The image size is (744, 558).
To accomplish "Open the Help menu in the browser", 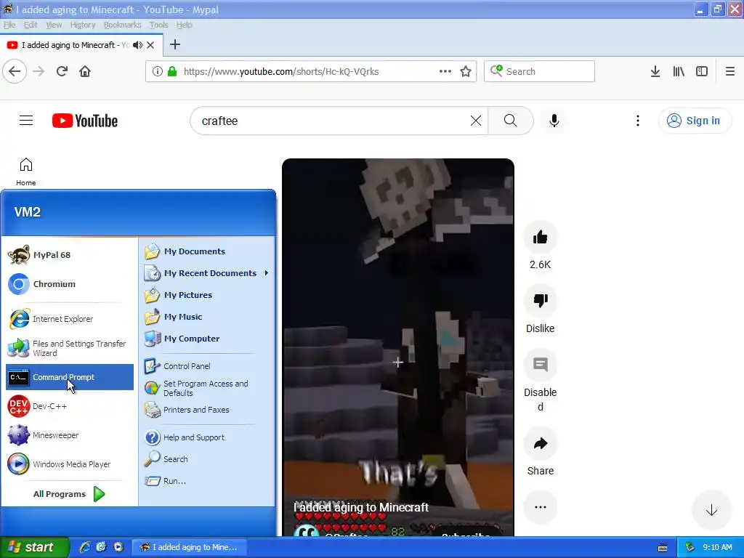I will 184,25.
